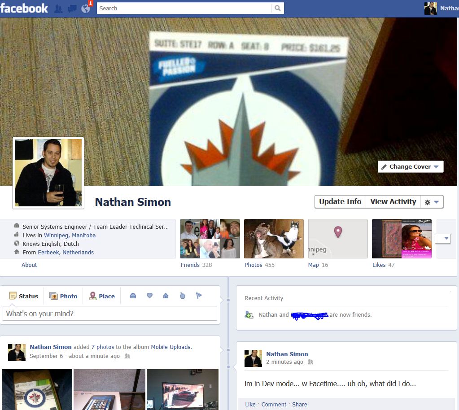Open the Mobile Uploads album link
Image resolution: width=459 pixels, height=410 pixels.
point(170,347)
